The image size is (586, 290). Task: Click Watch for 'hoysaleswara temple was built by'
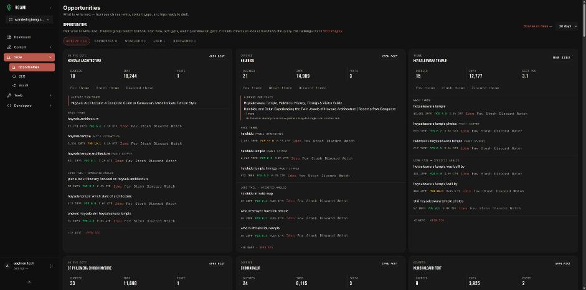[x=517, y=174]
